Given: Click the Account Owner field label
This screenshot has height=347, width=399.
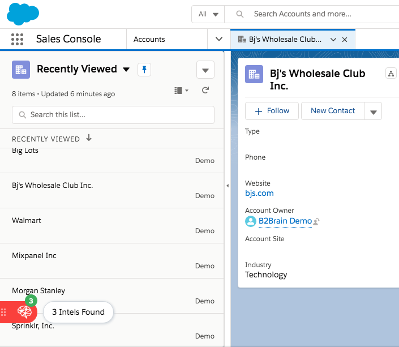Looking at the screenshot, I should [269, 211].
